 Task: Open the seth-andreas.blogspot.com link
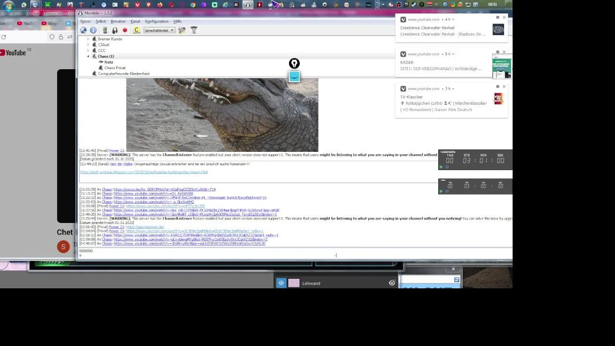click(x=144, y=172)
